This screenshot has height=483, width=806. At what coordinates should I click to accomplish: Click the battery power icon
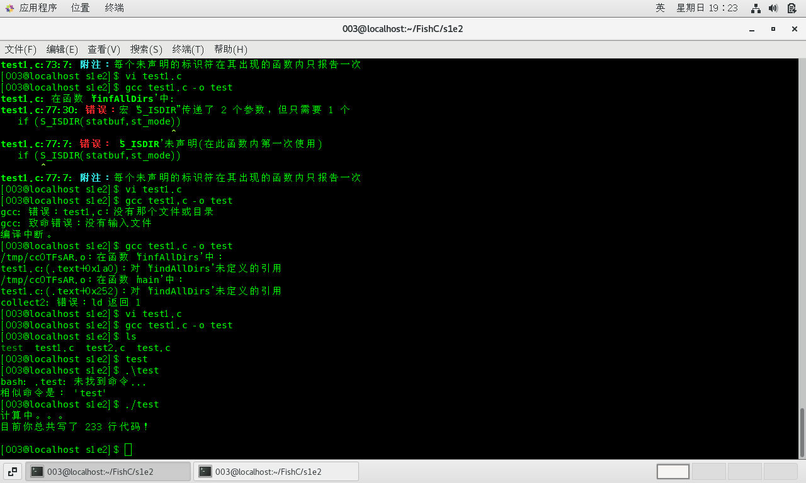point(792,8)
